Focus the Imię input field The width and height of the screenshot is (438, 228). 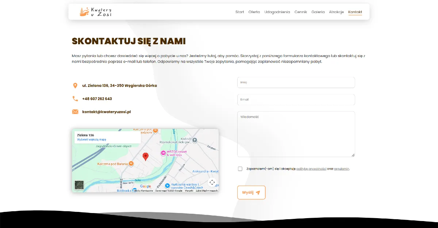coord(296,83)
